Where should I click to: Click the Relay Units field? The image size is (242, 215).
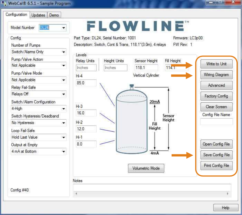86,68
